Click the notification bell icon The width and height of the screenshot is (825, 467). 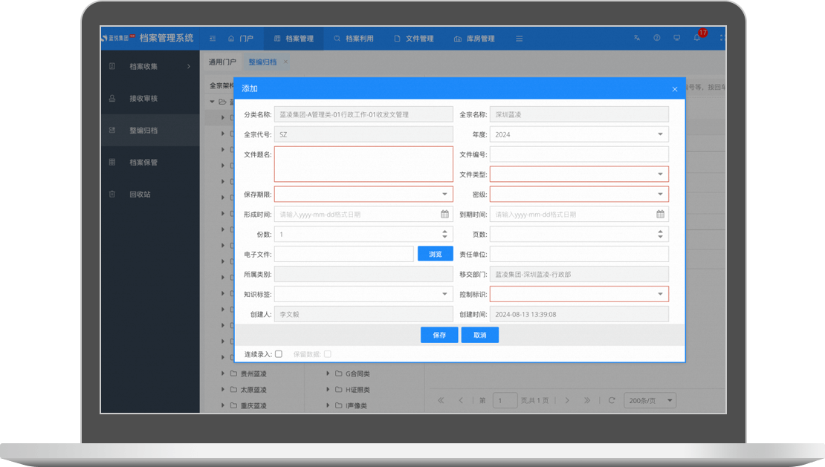point(697,39)
